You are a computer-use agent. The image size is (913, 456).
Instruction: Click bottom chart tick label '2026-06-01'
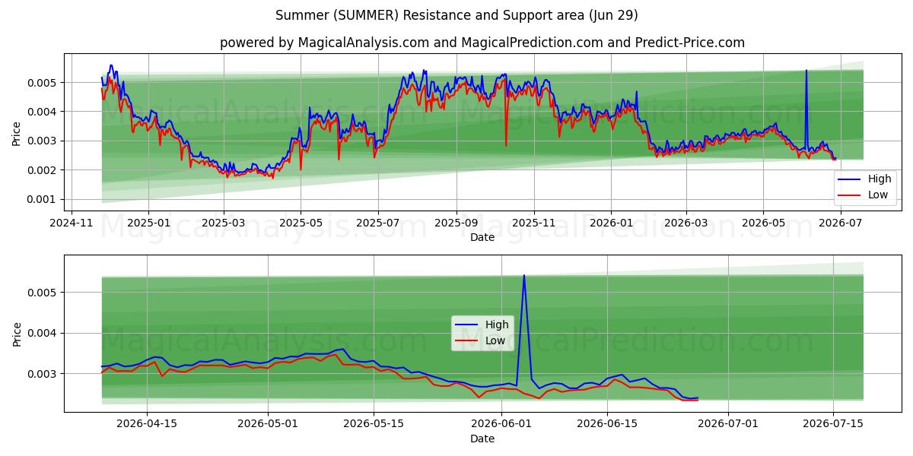(501, 423)
